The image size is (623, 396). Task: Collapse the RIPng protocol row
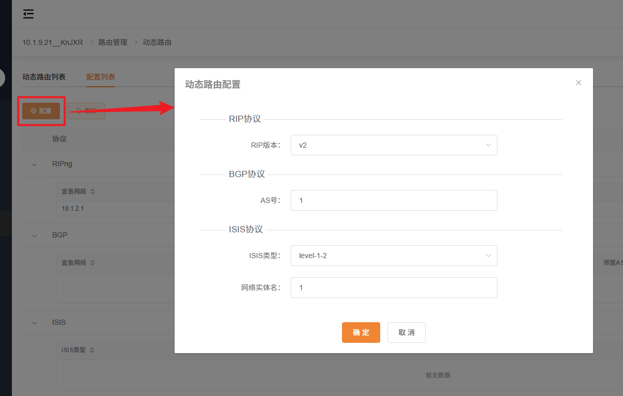coord(34,164)
